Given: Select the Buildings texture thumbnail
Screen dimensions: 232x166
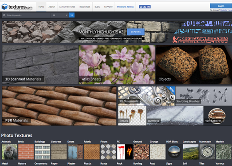Looking at the screenshot, I should [x=42, y=152].
